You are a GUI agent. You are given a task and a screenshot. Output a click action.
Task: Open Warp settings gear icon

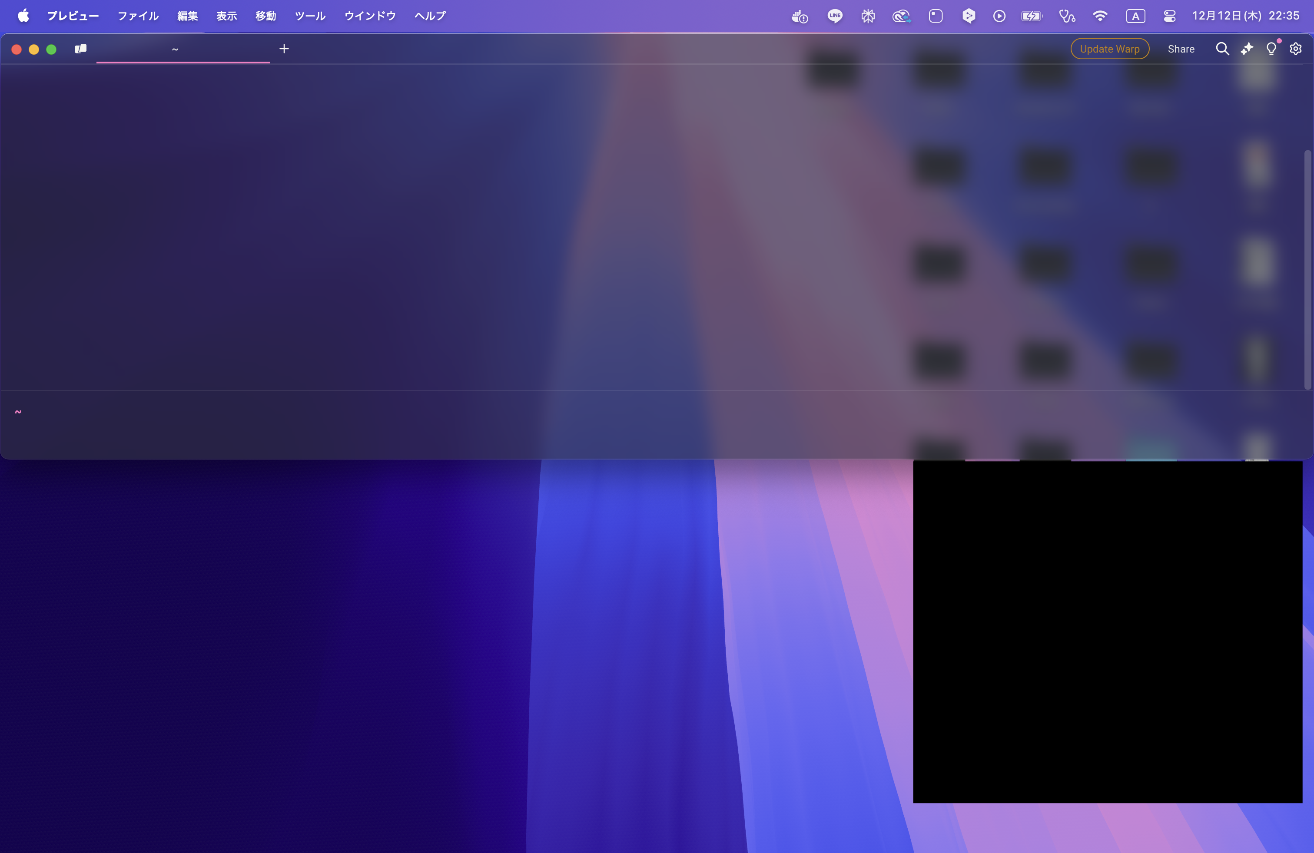pos(1295,49)
